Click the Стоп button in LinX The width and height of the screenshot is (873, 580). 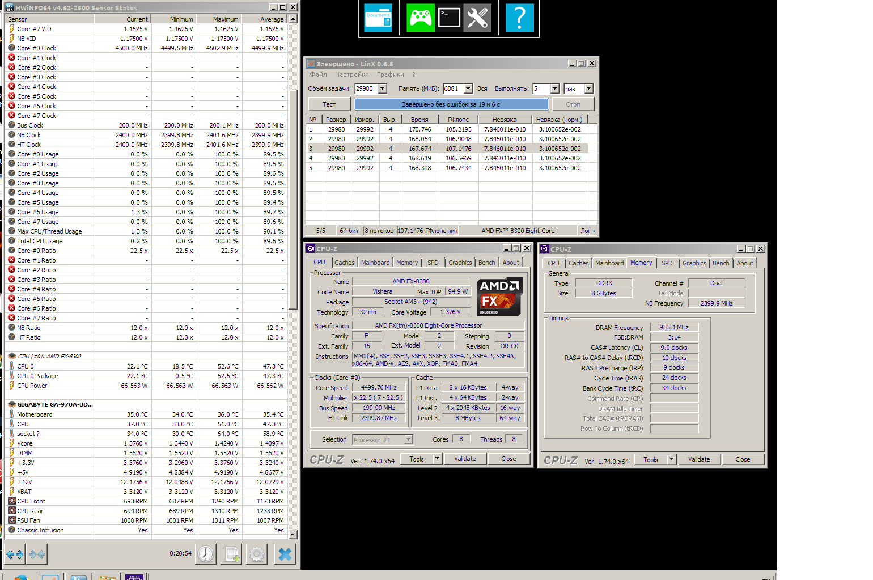(573, 104)
